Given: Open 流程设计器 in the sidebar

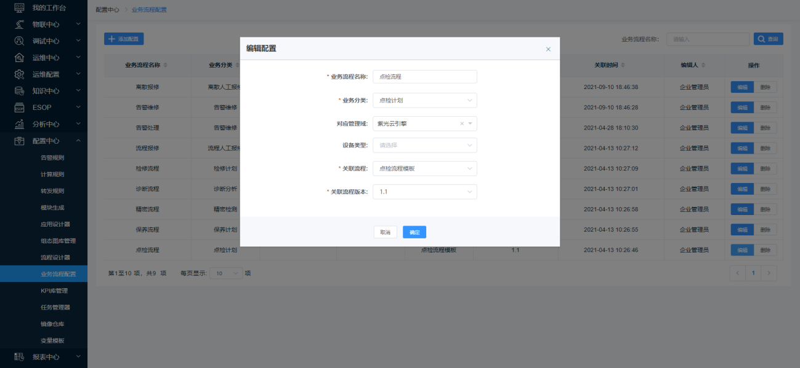Looking at the screenshot, I should (55, 257).
